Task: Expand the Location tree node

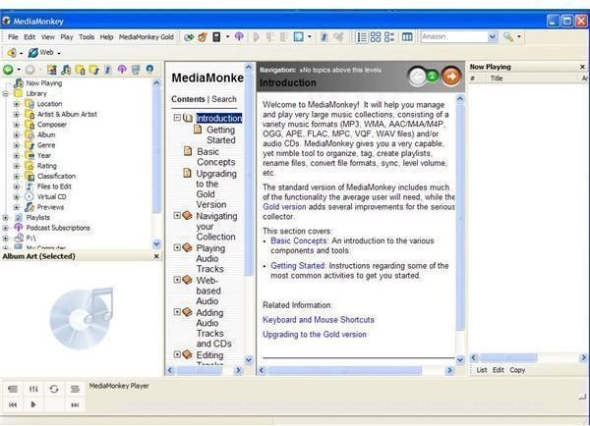Action: (16, 104)
